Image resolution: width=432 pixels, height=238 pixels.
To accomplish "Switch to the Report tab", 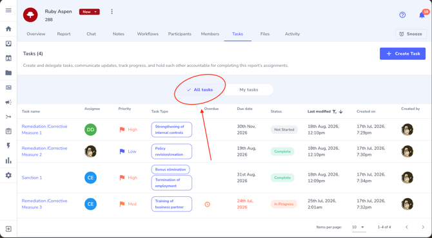I will 64,34.
